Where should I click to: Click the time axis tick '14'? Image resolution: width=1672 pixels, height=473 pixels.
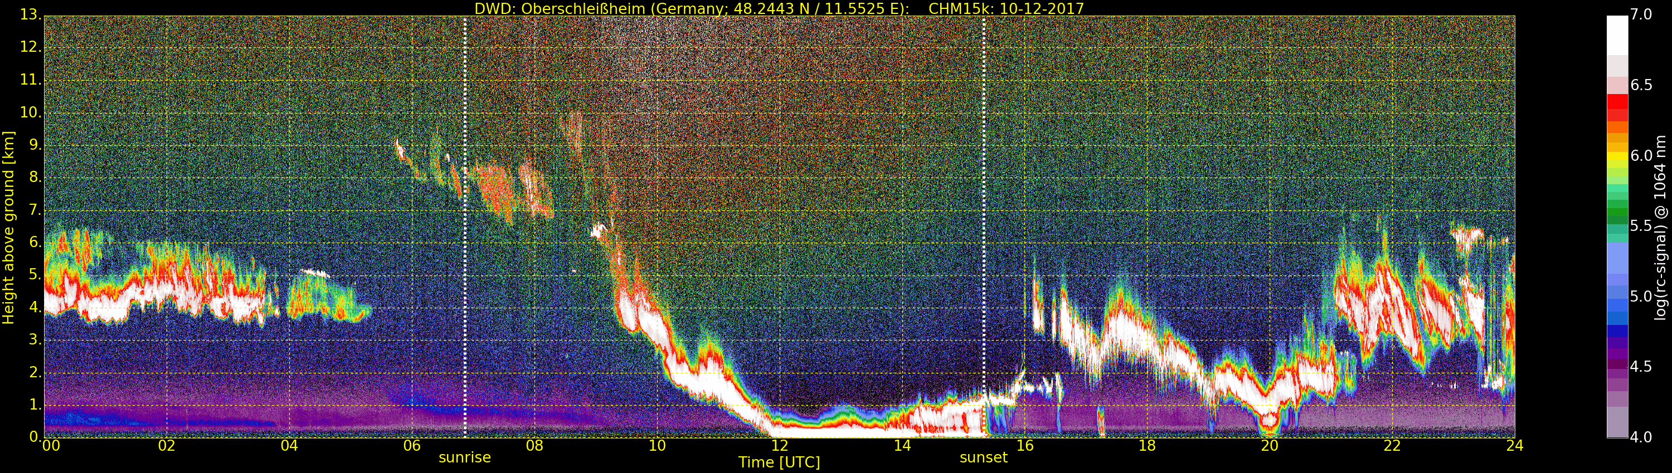(902, 446)
